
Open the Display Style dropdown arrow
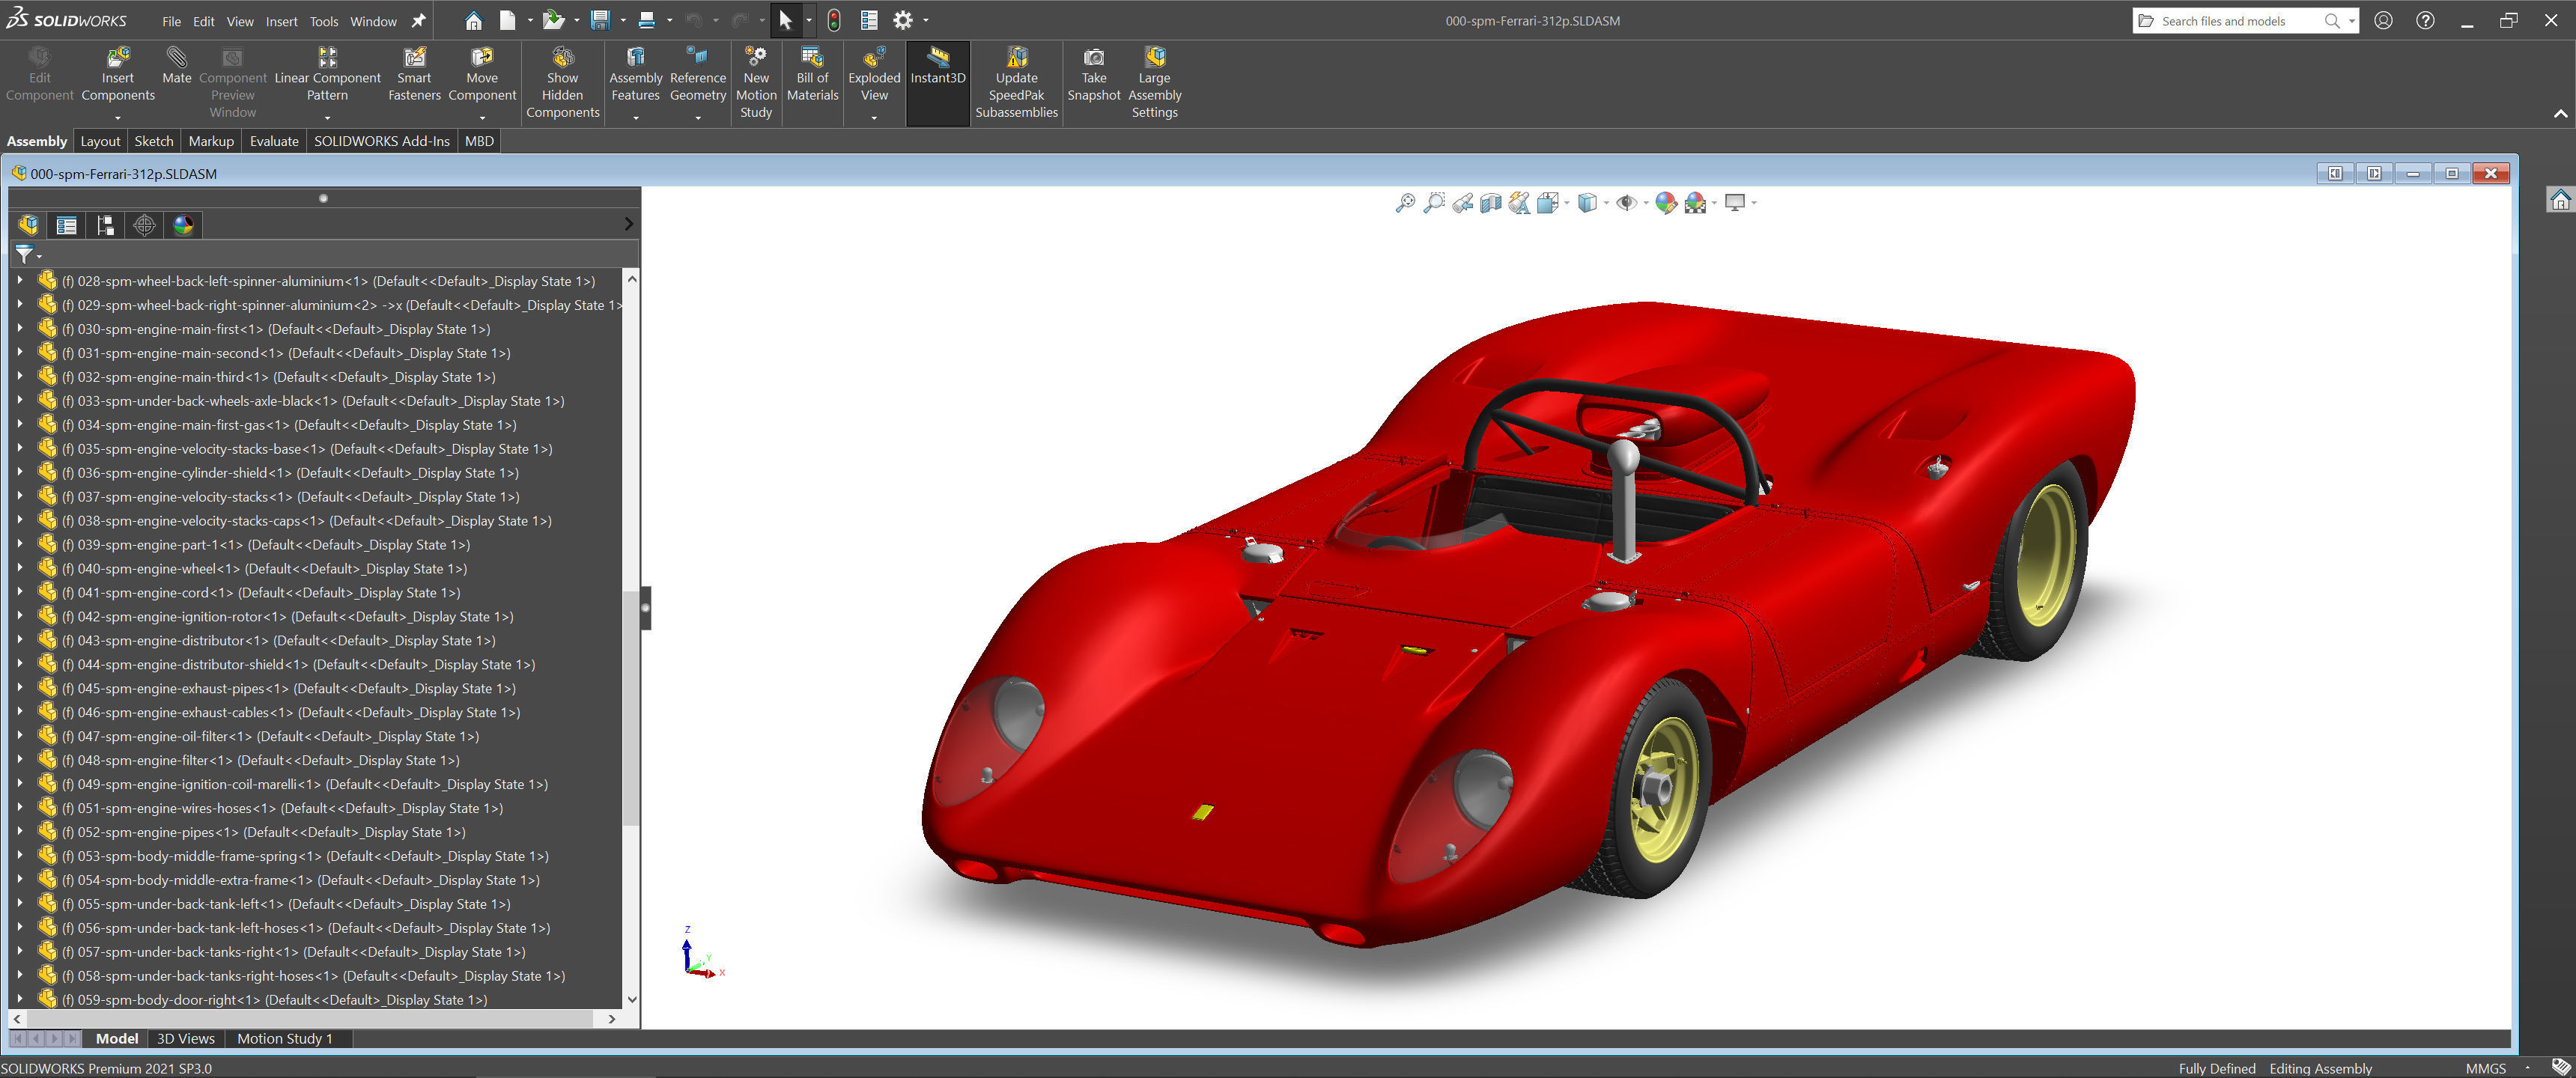coord(1606,203)
